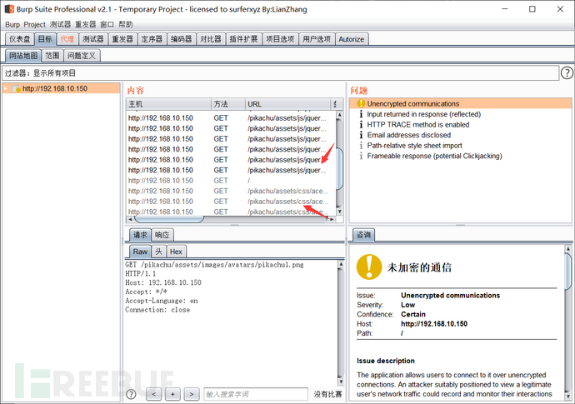Click info icon for Email addresses disclosed
Screen dimensions: 575x404
pyautogui.click(x=361, y=135)
